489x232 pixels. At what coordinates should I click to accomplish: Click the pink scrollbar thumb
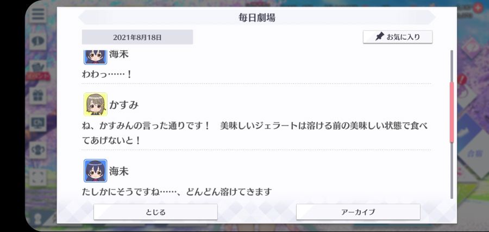(452, 112)
